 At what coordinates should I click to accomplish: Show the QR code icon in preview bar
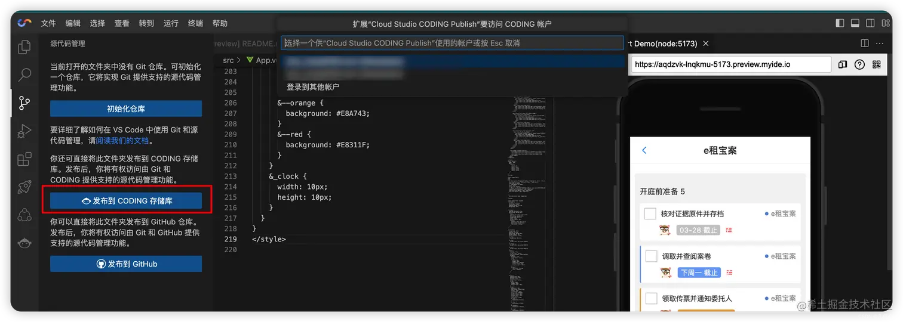click(877, 64)
